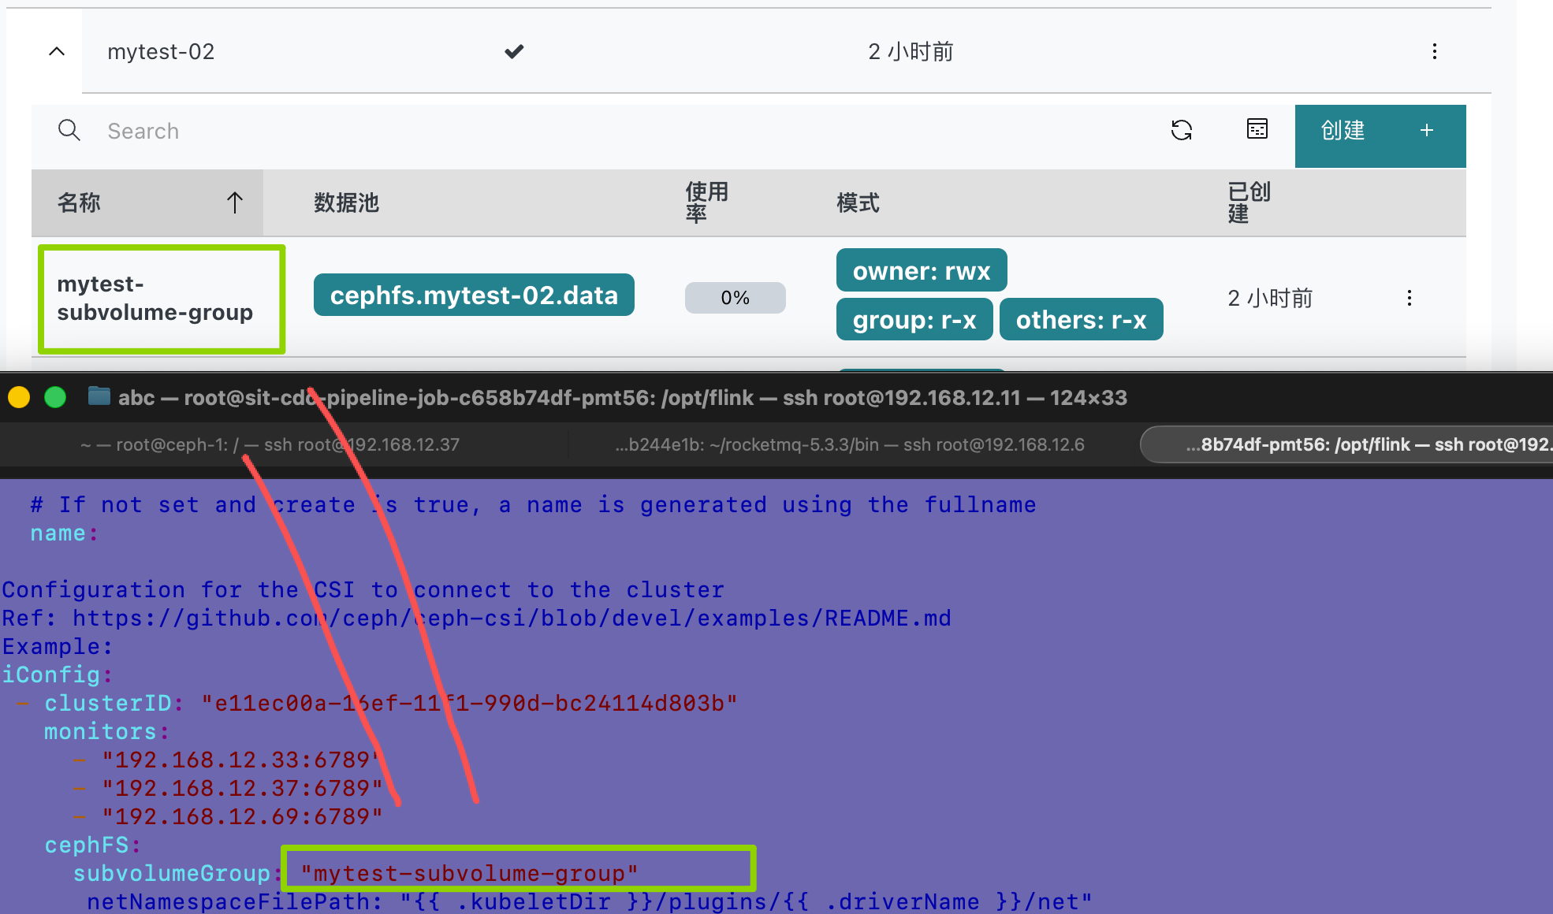
Task: Click the 数据池 column header
Action: (346, 202)
